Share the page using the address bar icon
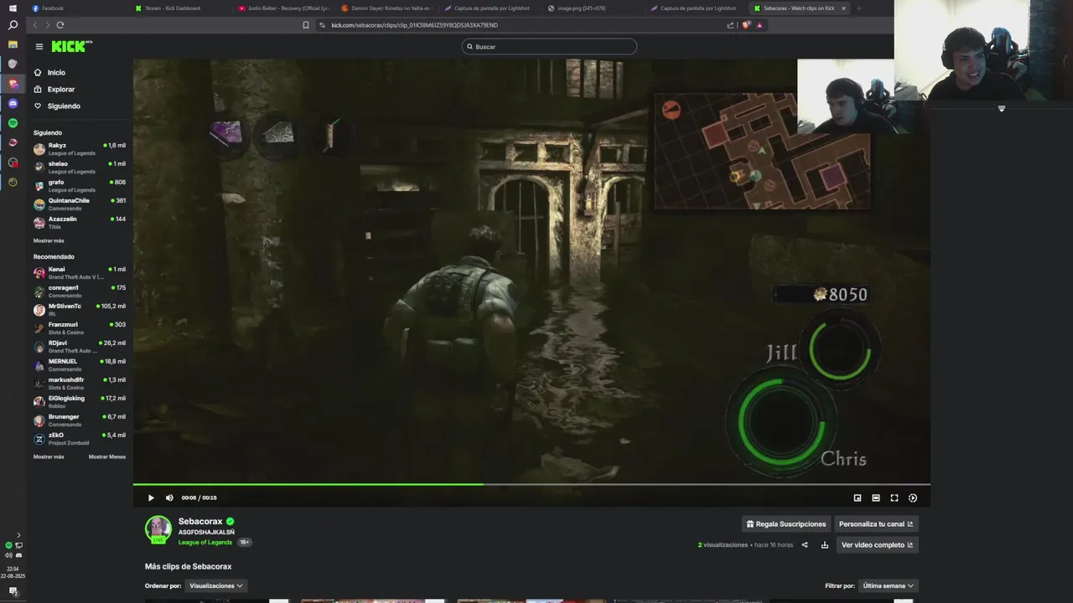The image size is (1073, 603). pyautogui.click(x=730, y=25)
